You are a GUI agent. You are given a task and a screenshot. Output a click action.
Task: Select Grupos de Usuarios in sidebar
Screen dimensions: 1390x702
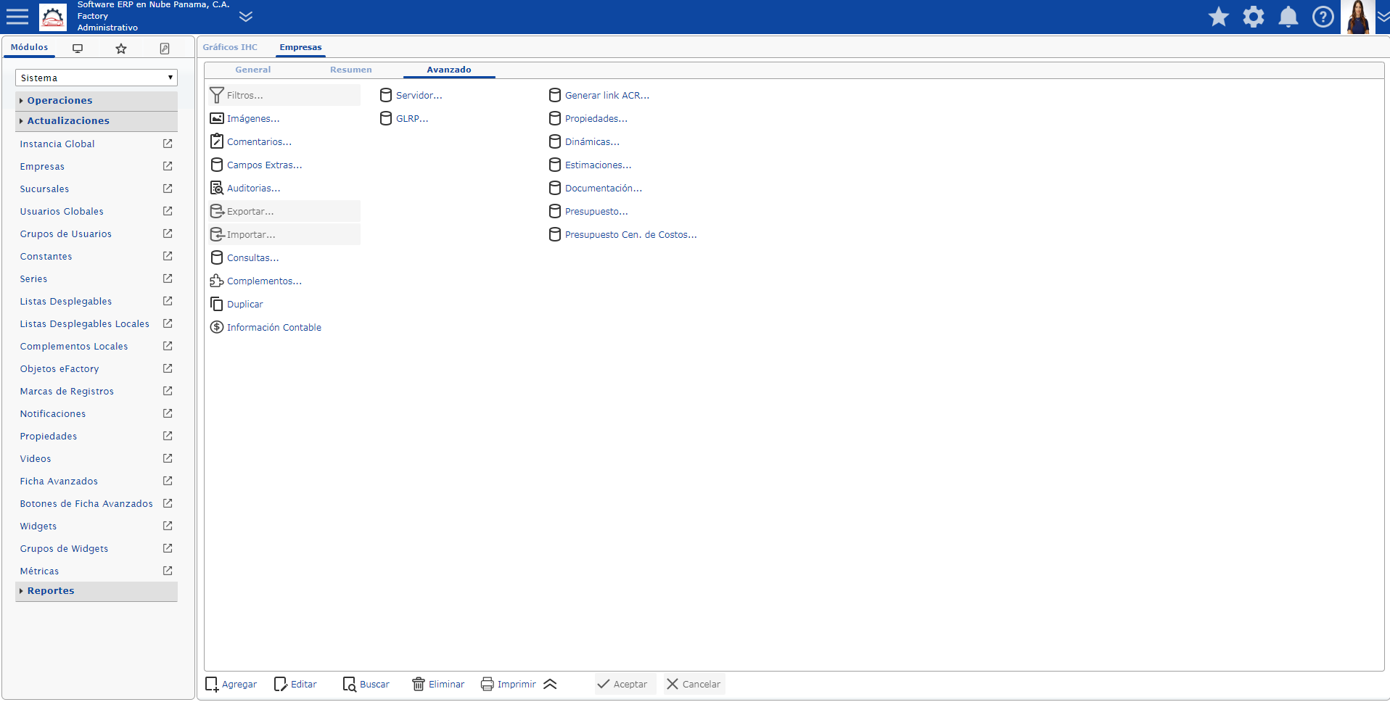coord(66,234)
